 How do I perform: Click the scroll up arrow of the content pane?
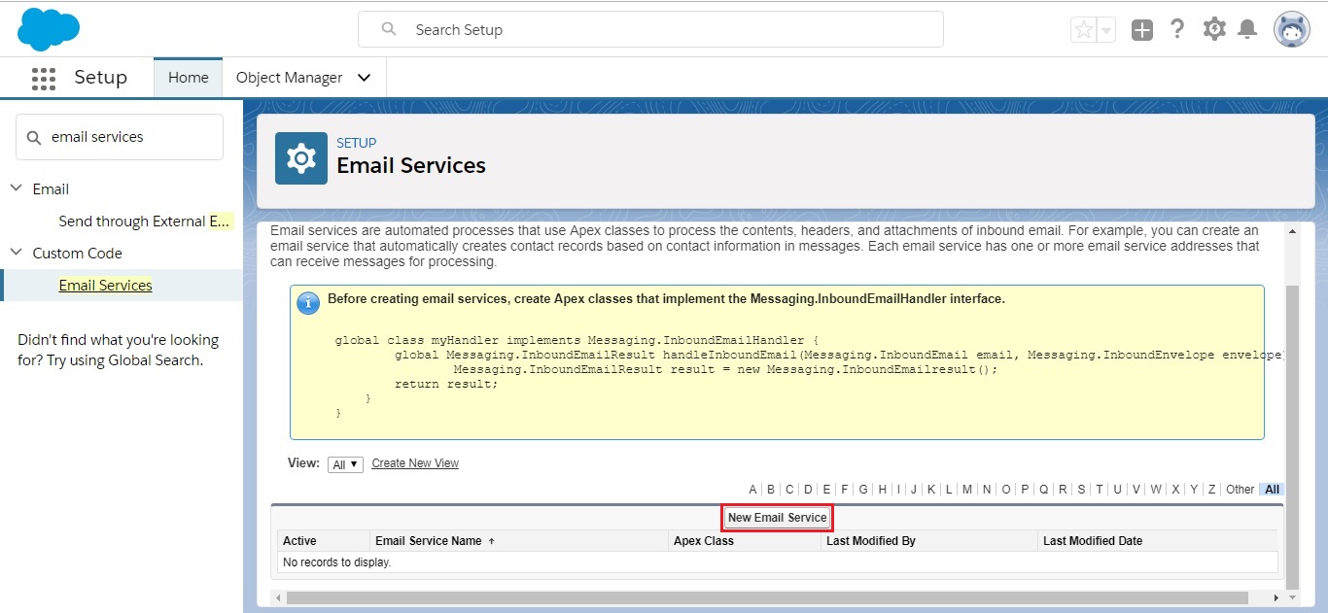pos(1292,231)
